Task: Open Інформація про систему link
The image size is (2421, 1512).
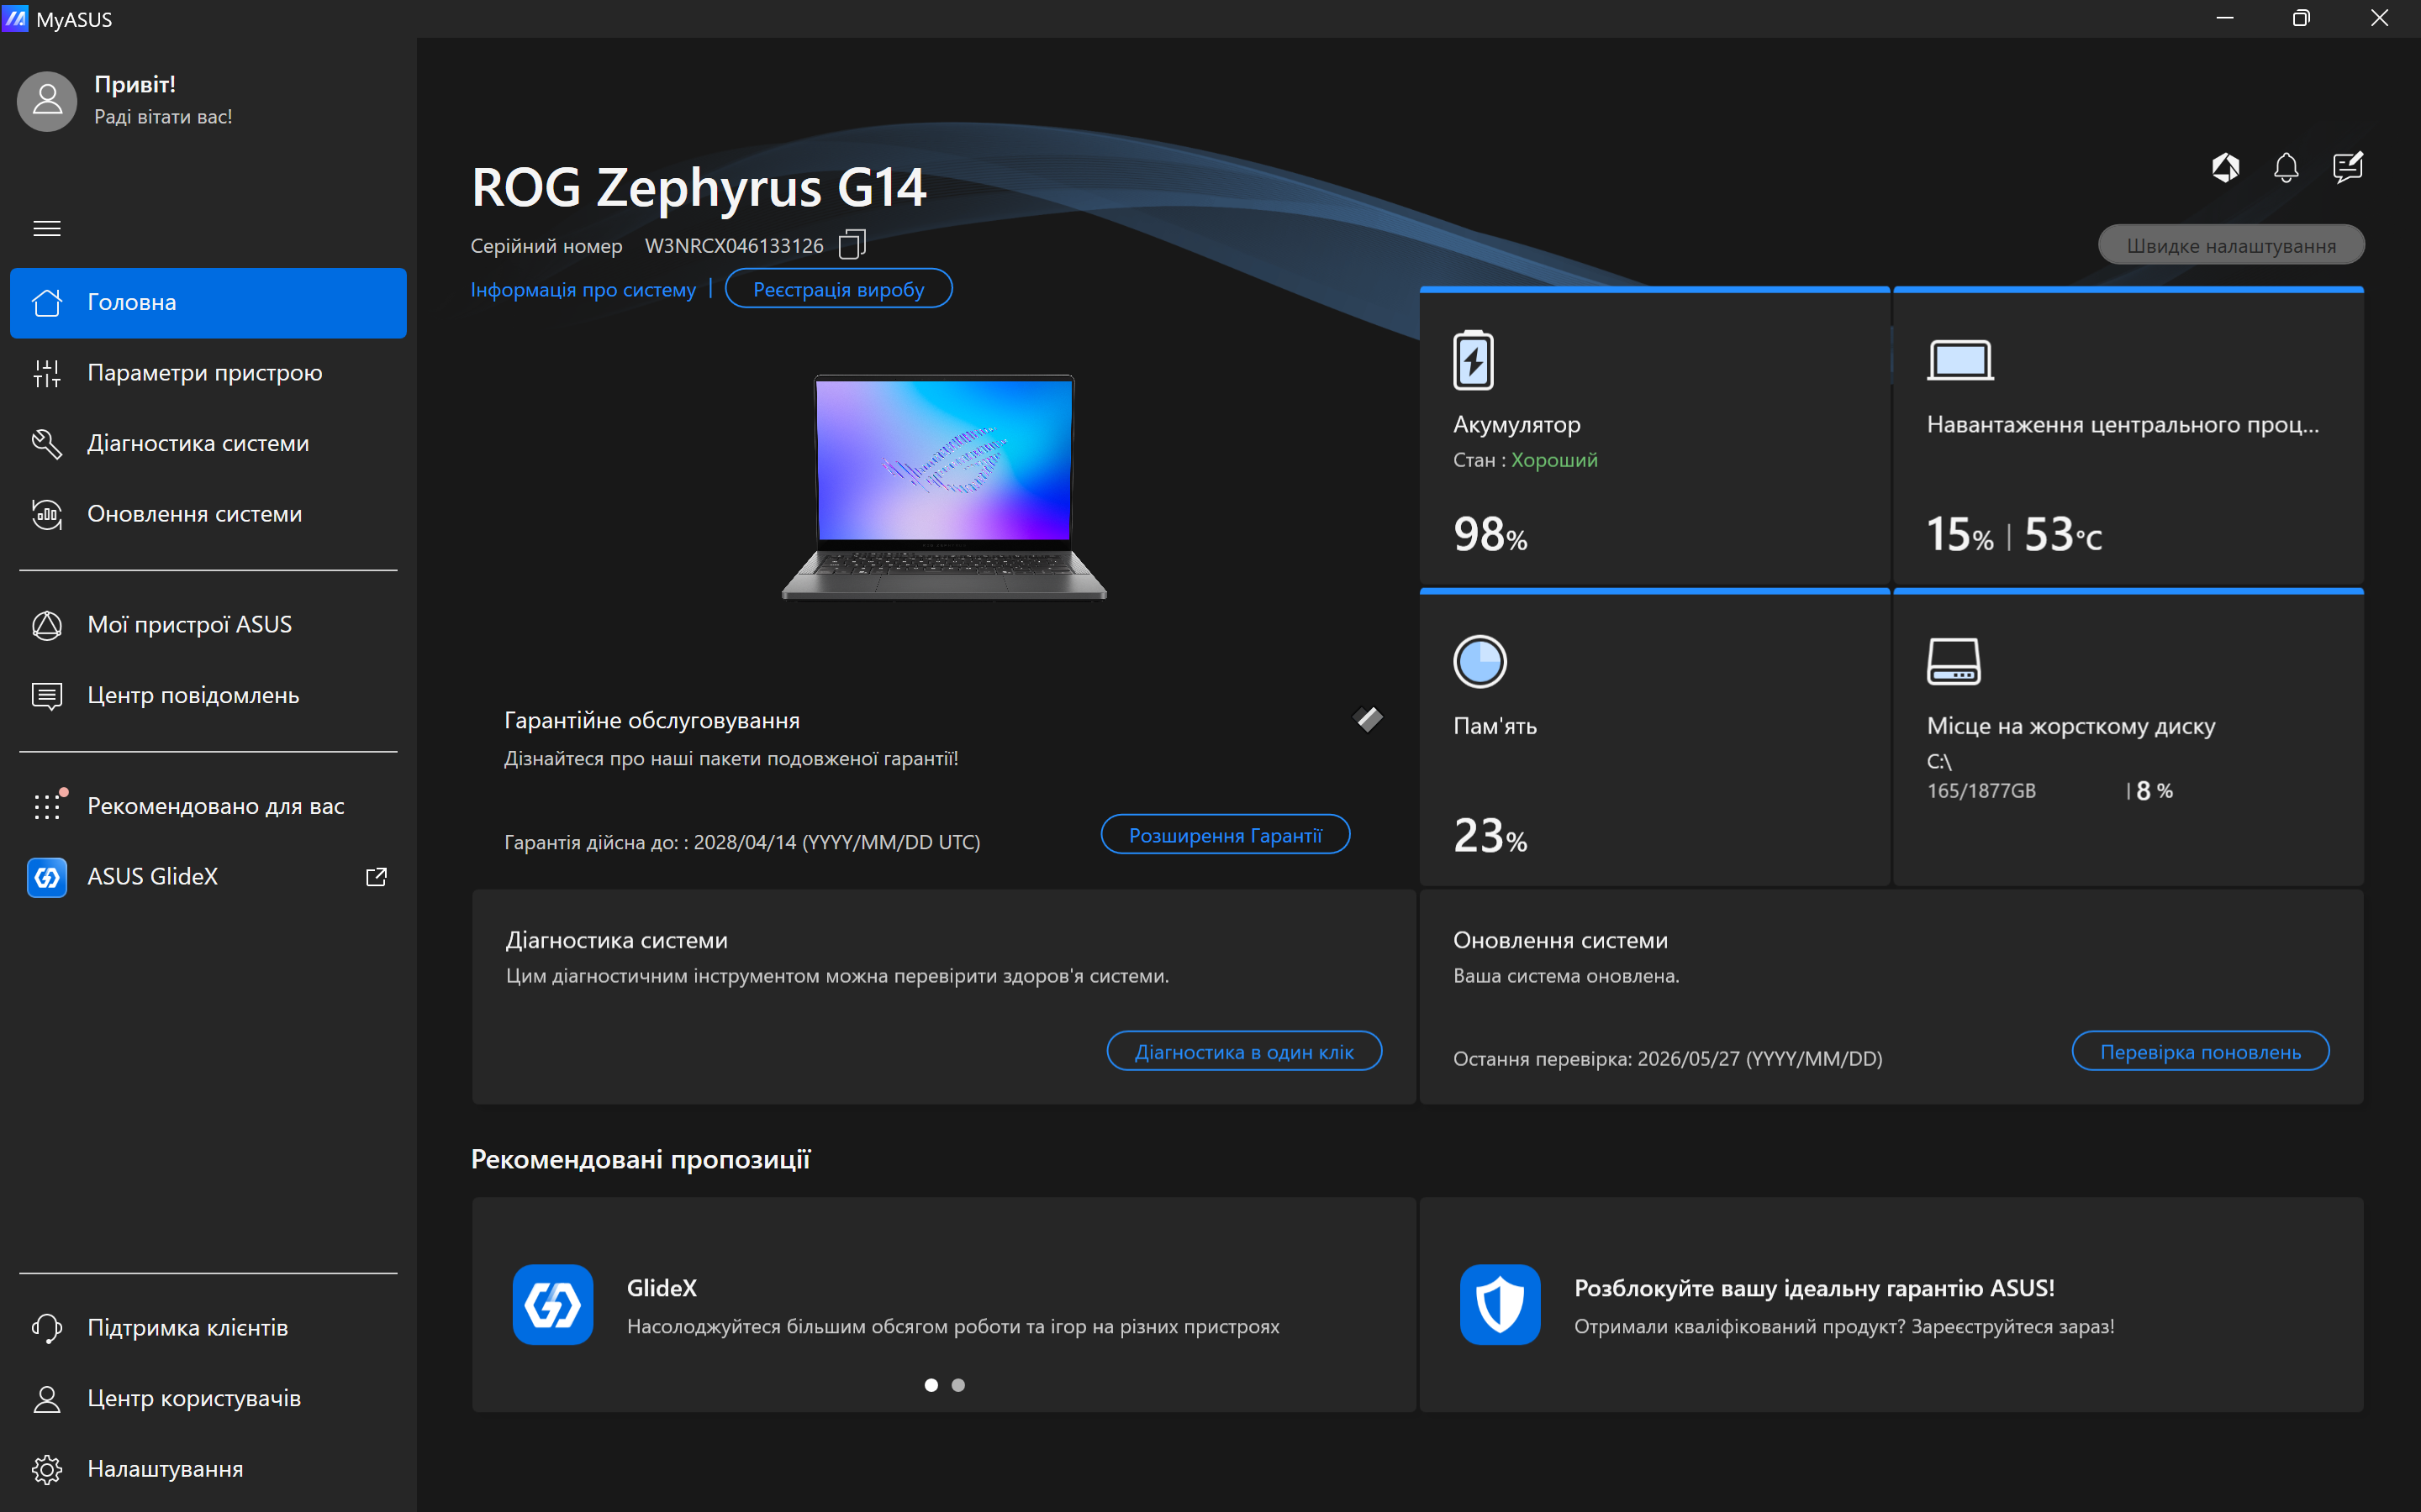Action: (583, 290)
